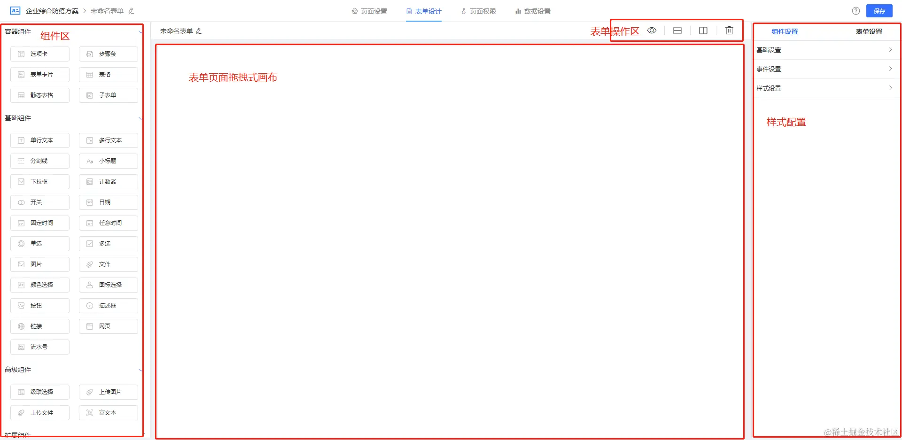Viewport: 902px width, 440px height.
Task: Collapse the 基础组件 section
Action: coord(140,118)
